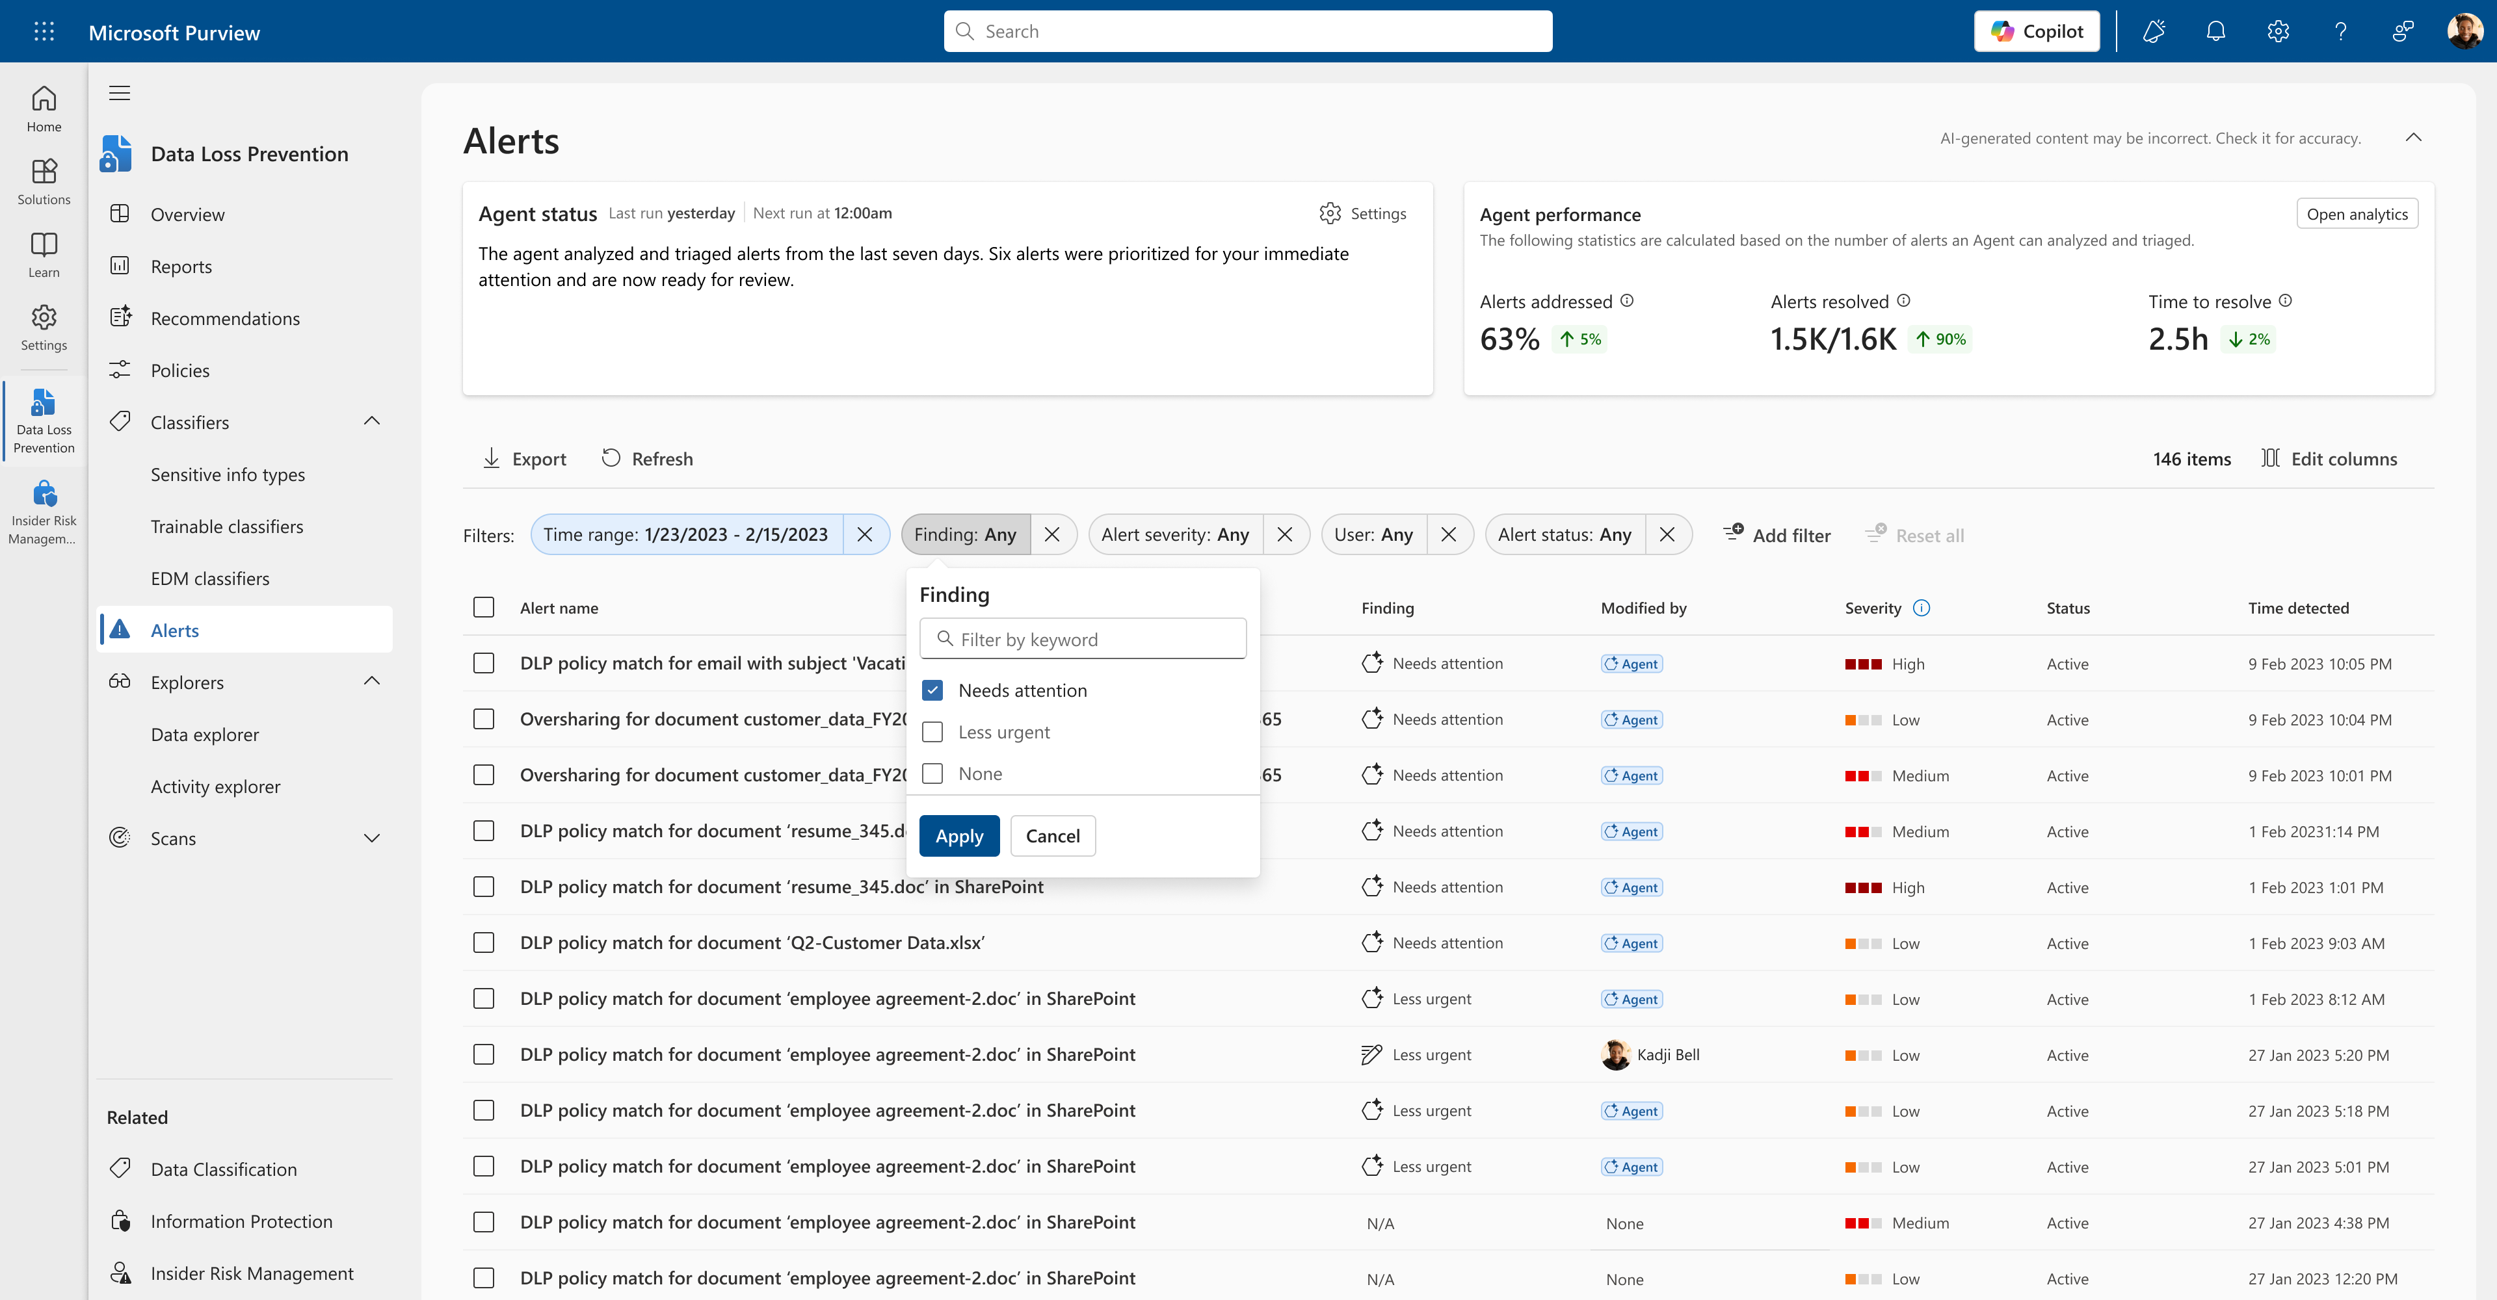Screen dimensions: 2497x1300
Task: Toggle the select-all alerts checkbox
Action: tap(484, 607)
